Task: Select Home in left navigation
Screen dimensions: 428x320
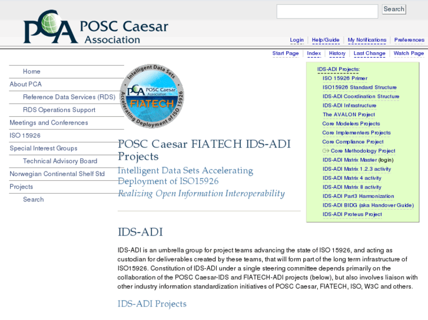Action: [32, 72]
